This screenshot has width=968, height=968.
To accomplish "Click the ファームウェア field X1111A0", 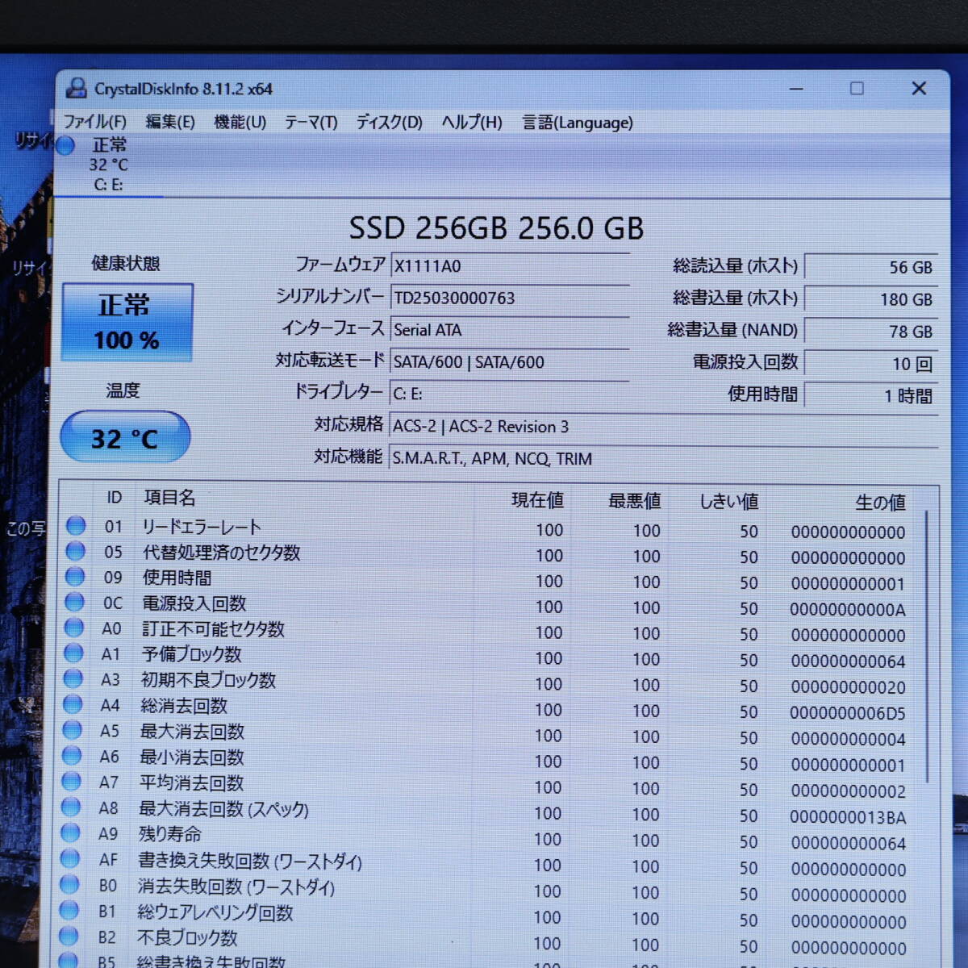I will [510, 265].
